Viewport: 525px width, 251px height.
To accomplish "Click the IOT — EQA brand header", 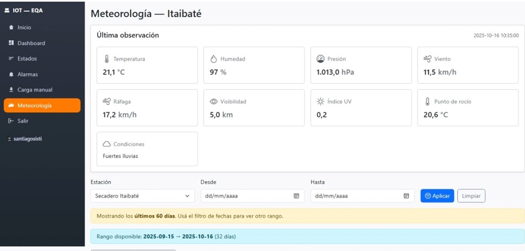I will click(x=23, y=10).
